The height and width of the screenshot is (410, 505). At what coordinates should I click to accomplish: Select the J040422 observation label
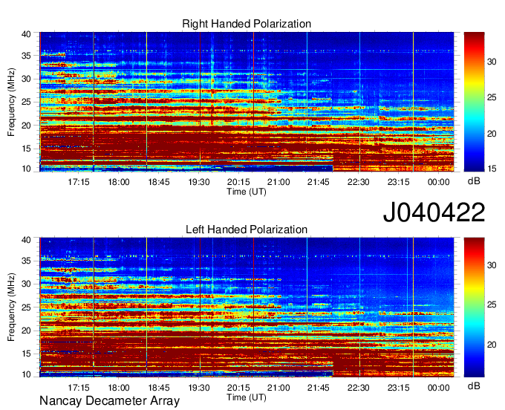tap(434, 212)
